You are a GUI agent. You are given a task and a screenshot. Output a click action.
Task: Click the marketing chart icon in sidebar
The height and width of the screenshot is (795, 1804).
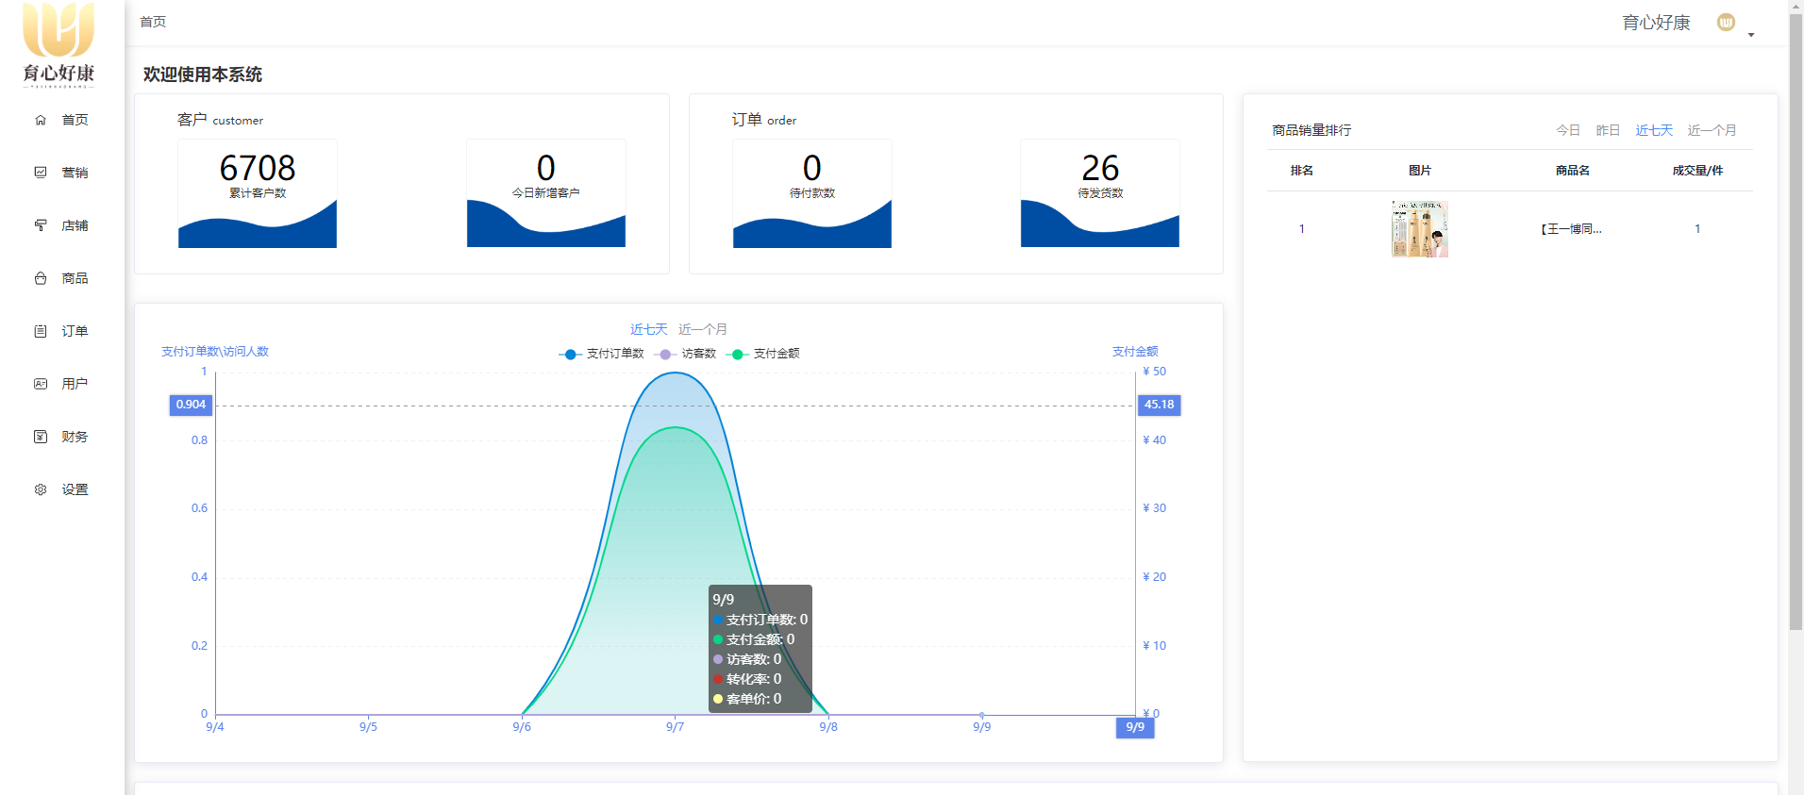point(41,173)
